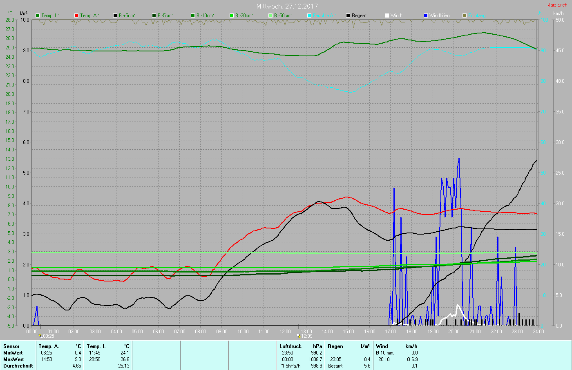The image size is (572, 370).
Task: Click the indoor average '25.13'
Action: click(x=124, y=366)
